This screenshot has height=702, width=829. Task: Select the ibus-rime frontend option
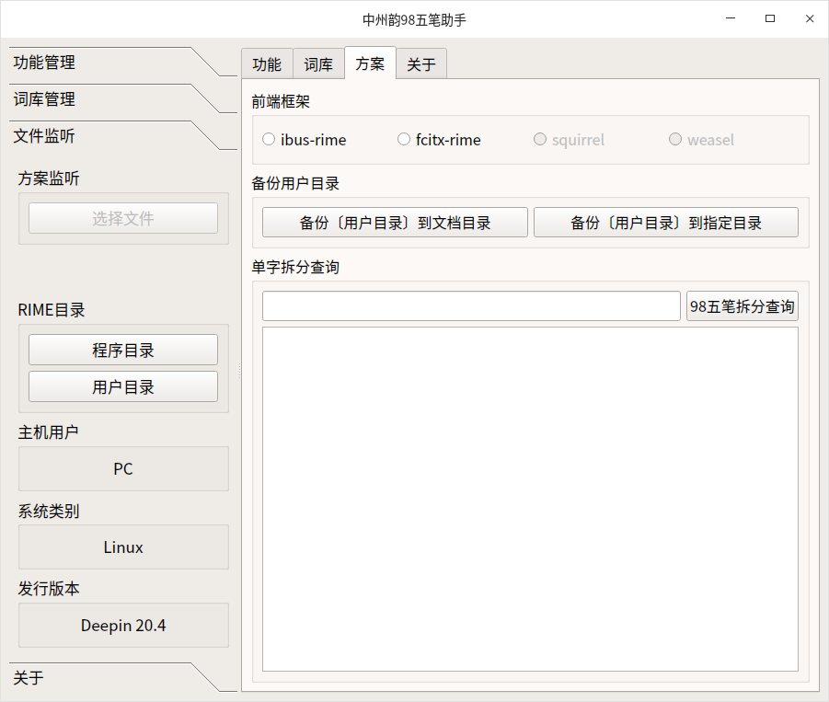point(269,139)
